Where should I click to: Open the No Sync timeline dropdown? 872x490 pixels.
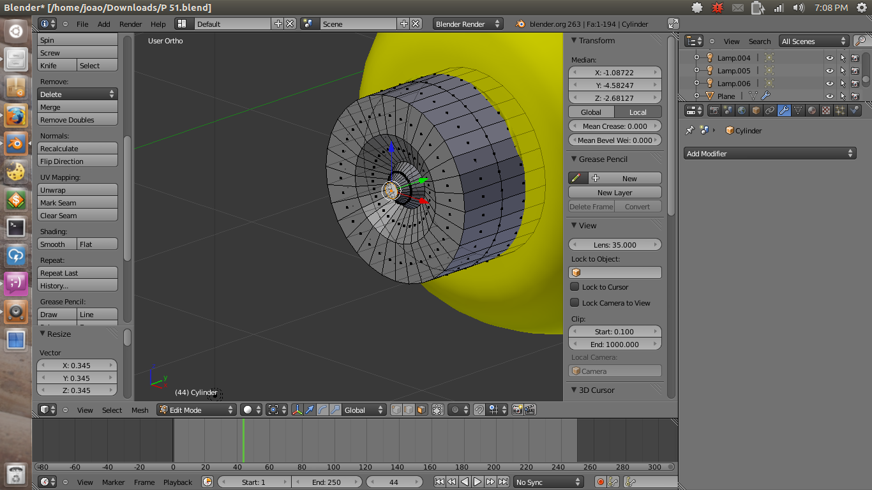[x=548, y=482]
